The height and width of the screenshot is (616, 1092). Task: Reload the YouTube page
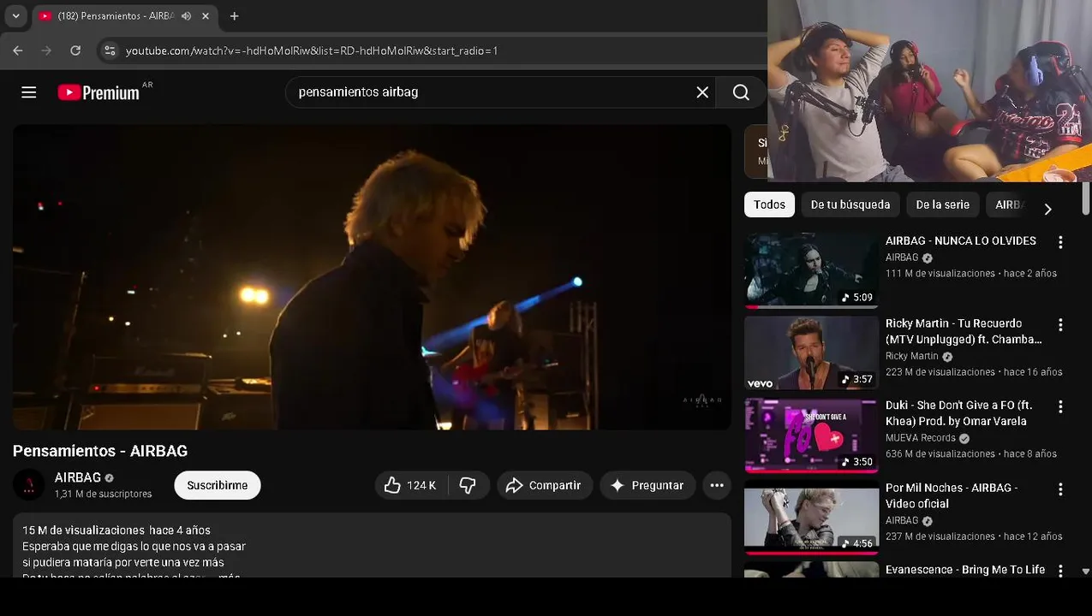click(x=75, y=50)
